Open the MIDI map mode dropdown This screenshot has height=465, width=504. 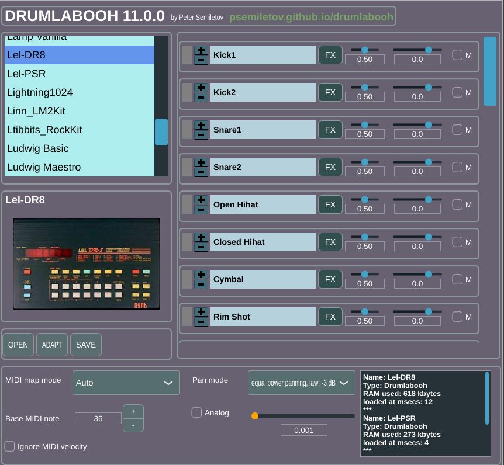(x=126, y=383)
